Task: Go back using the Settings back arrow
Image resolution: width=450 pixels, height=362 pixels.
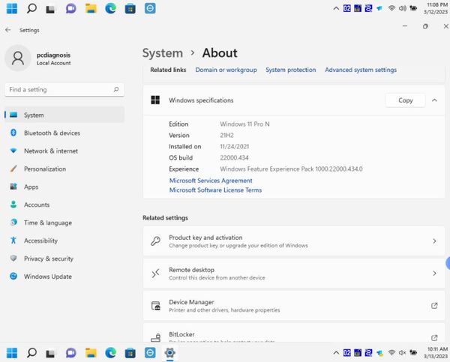Action: (7, 30)
